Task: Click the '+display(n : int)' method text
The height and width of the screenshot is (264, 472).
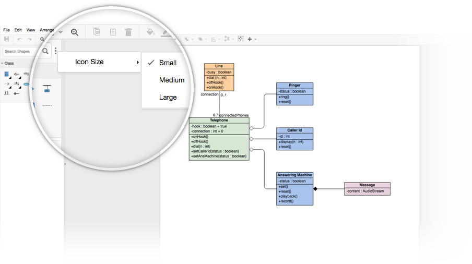Action: [291, 142]
